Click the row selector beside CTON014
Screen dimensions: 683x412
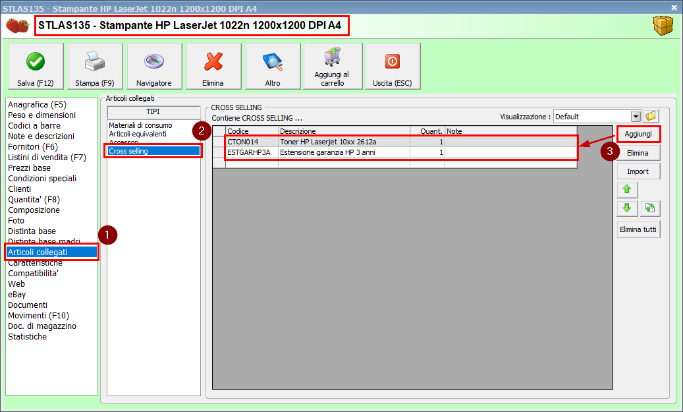click(x=219, y=142)
